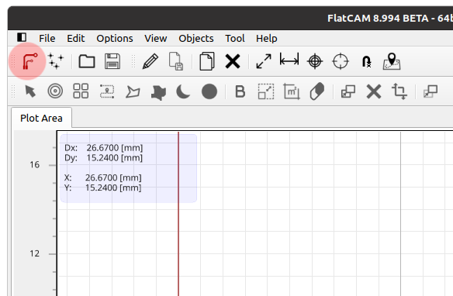
Task: Open the Objects menu
Action: [x=196, y=38]
